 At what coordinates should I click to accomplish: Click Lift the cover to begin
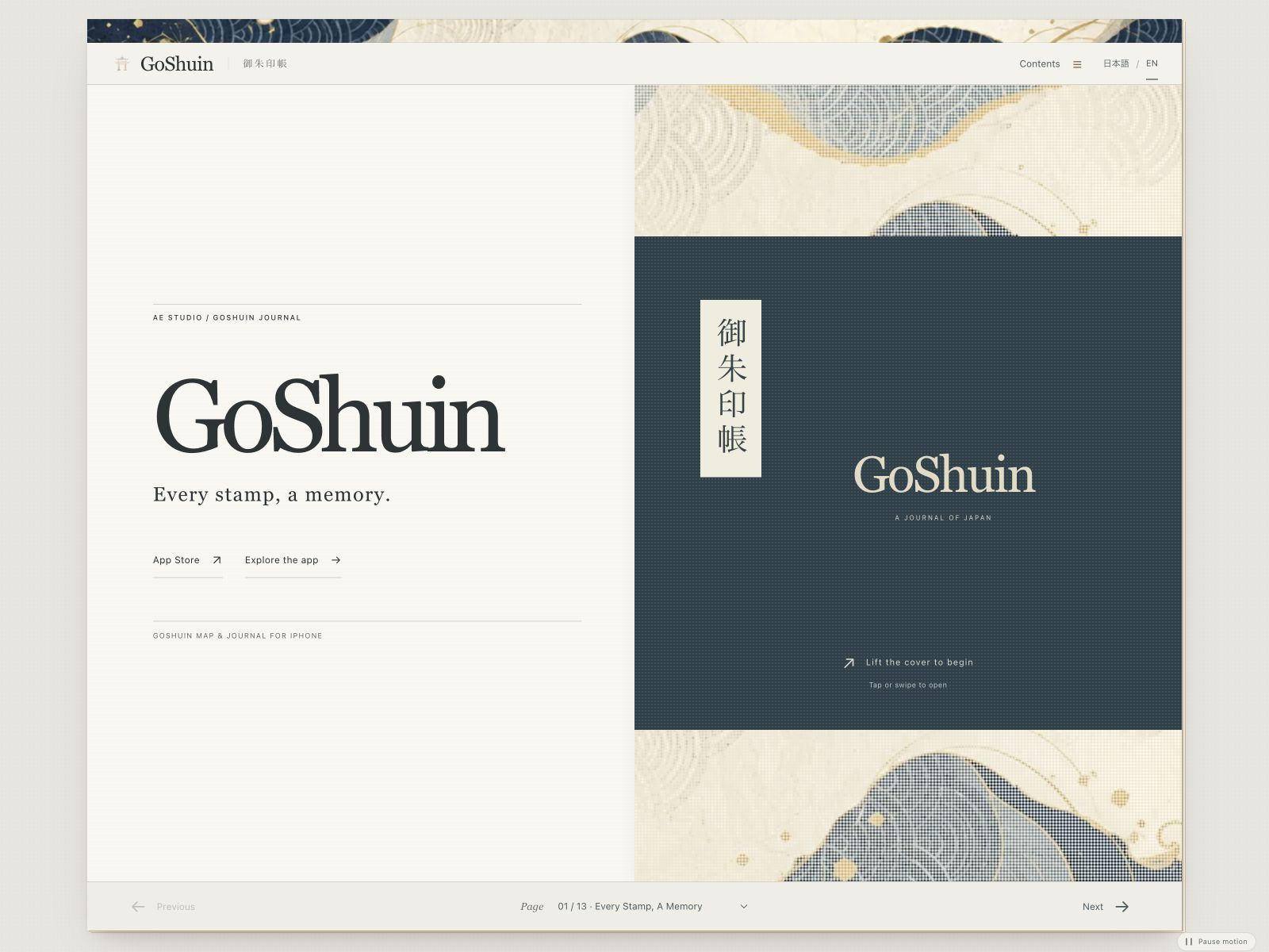[908, 662]
